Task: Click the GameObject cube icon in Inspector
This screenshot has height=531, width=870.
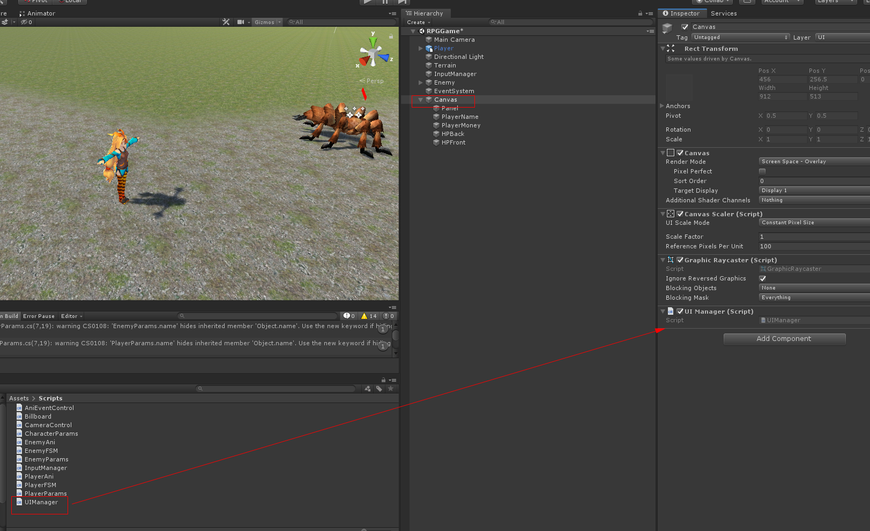Action: (667, 28)
